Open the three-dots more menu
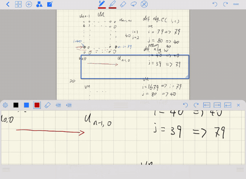The height and width of the screenshot is (179, 246). pos(236,4)
